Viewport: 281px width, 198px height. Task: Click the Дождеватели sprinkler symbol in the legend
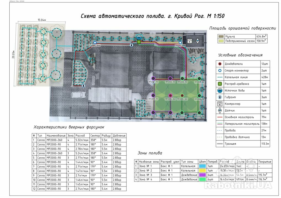point(220,64)
